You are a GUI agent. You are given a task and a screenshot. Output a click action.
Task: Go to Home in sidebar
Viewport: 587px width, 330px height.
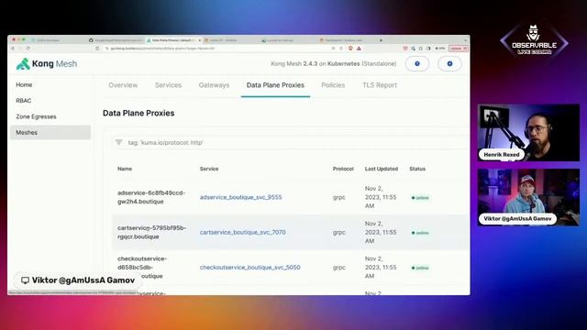click(24, 85)
